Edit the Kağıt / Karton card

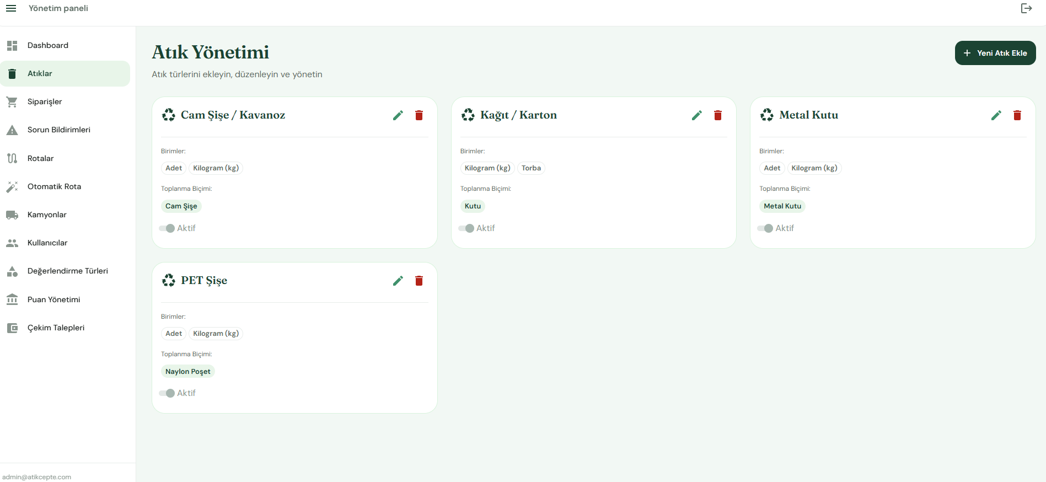(x=697, y=115)
